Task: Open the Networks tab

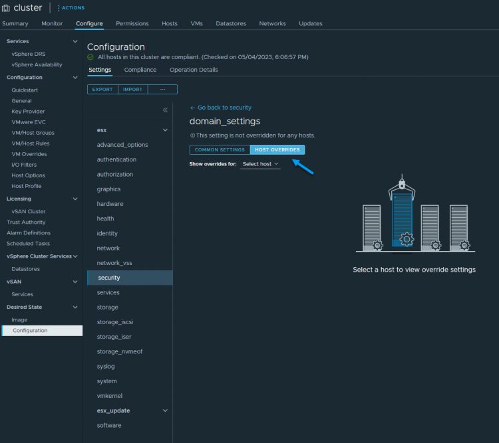Action: (x=272, y=23)
